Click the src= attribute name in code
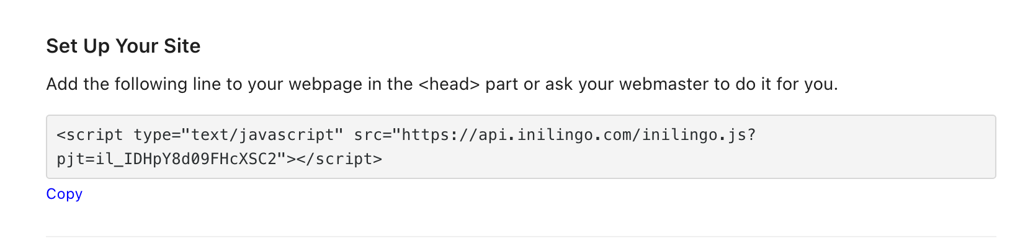 click(373, 134)
